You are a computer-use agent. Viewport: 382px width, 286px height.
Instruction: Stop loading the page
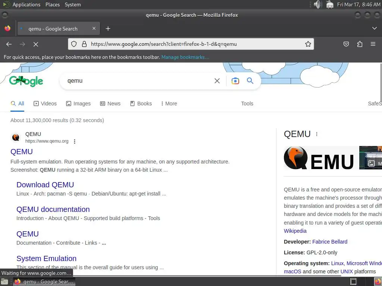click(35, 44)
